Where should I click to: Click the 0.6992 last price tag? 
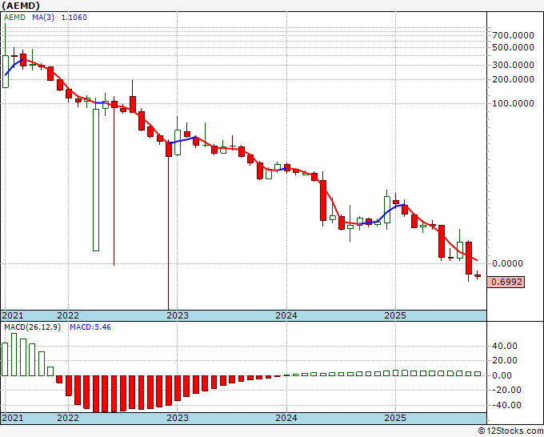(x=506, y=282)
